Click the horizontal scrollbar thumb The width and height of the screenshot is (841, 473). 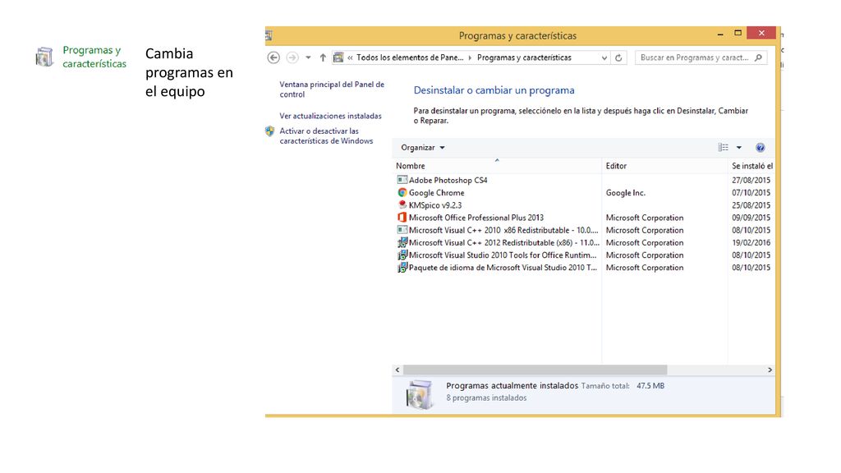(x=535, y=370)
